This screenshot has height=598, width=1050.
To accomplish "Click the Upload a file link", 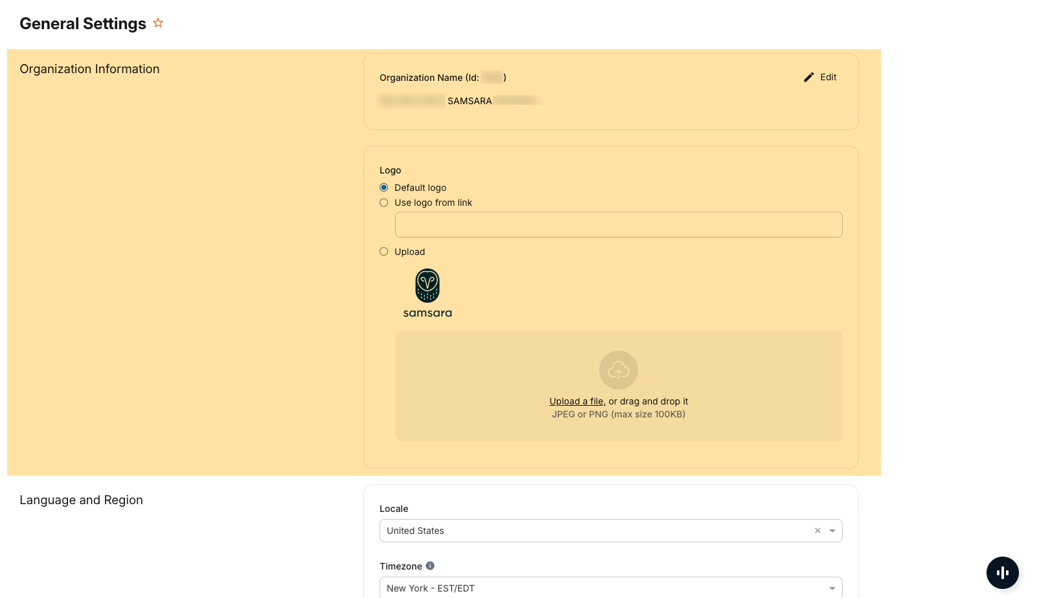I will [x=576, y=401].
